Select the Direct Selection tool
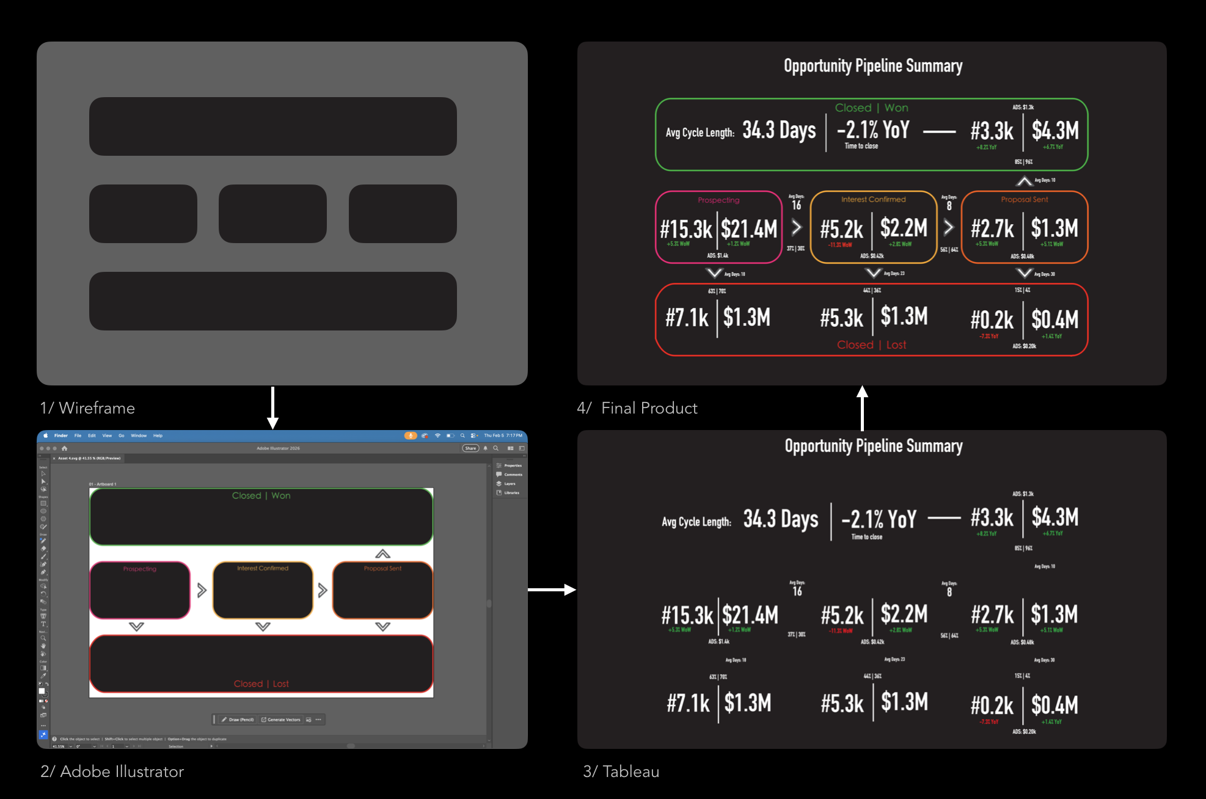 (43, 481)
